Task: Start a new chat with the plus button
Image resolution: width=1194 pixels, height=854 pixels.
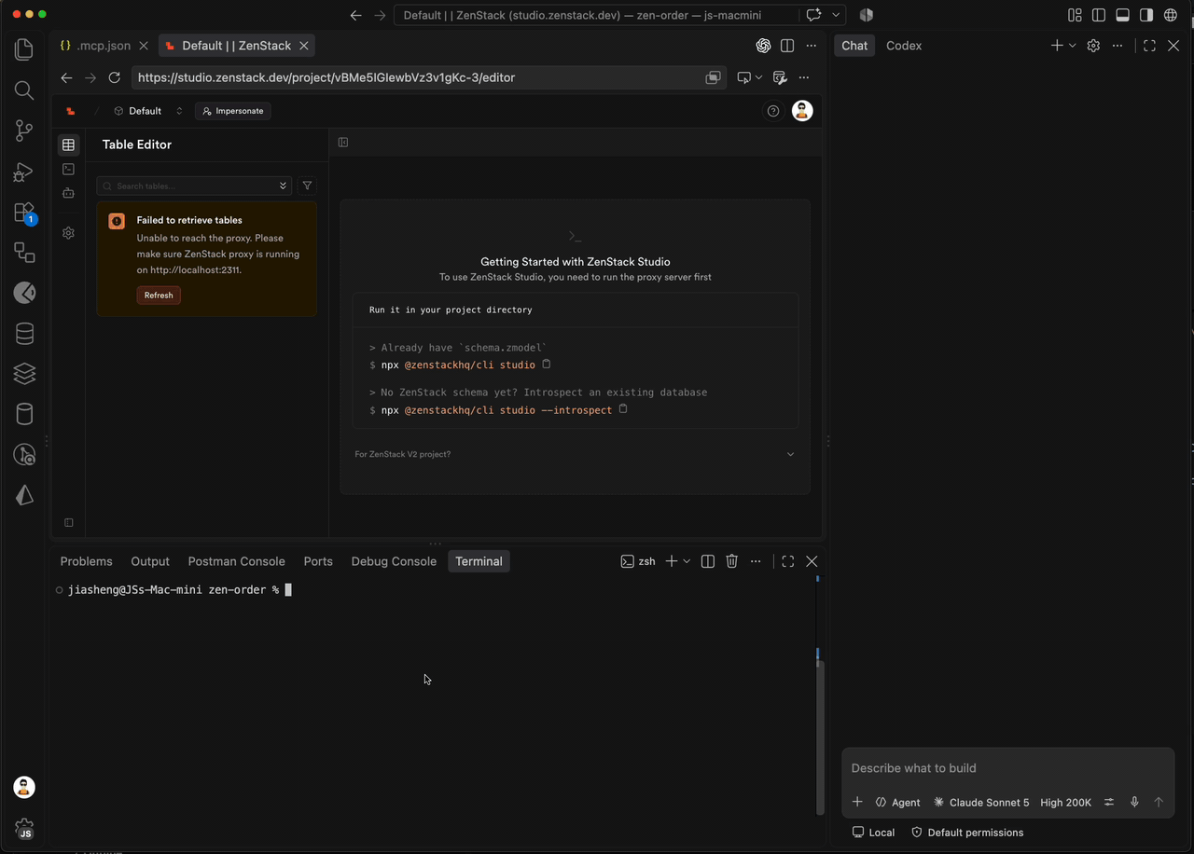Action: point(1057,46)
